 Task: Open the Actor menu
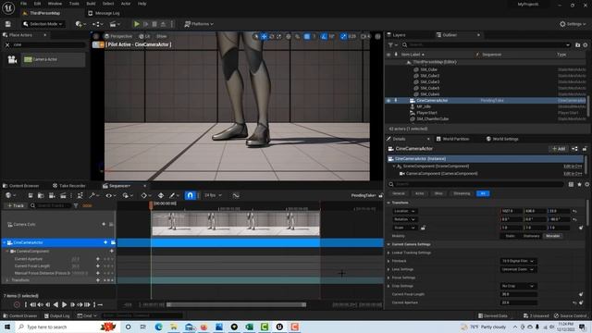(x=126, y=4)
